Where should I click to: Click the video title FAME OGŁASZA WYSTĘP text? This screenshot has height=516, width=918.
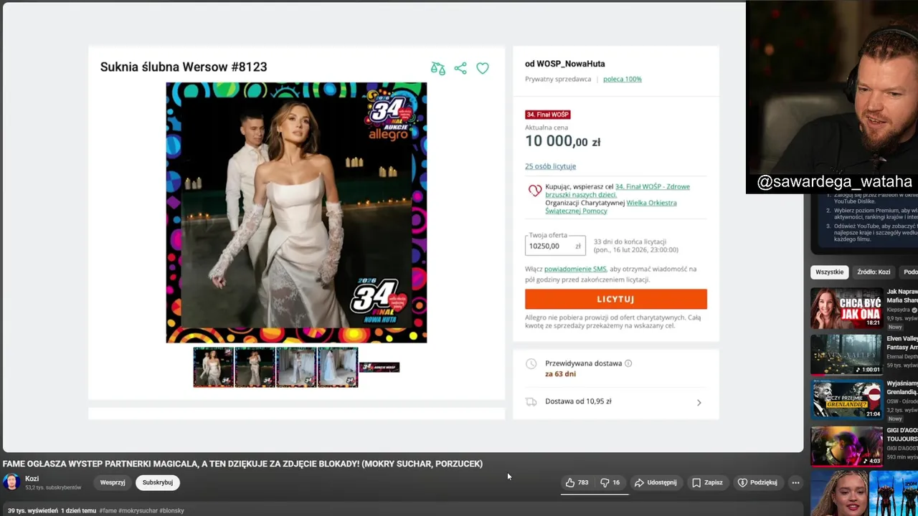(242, 464)
